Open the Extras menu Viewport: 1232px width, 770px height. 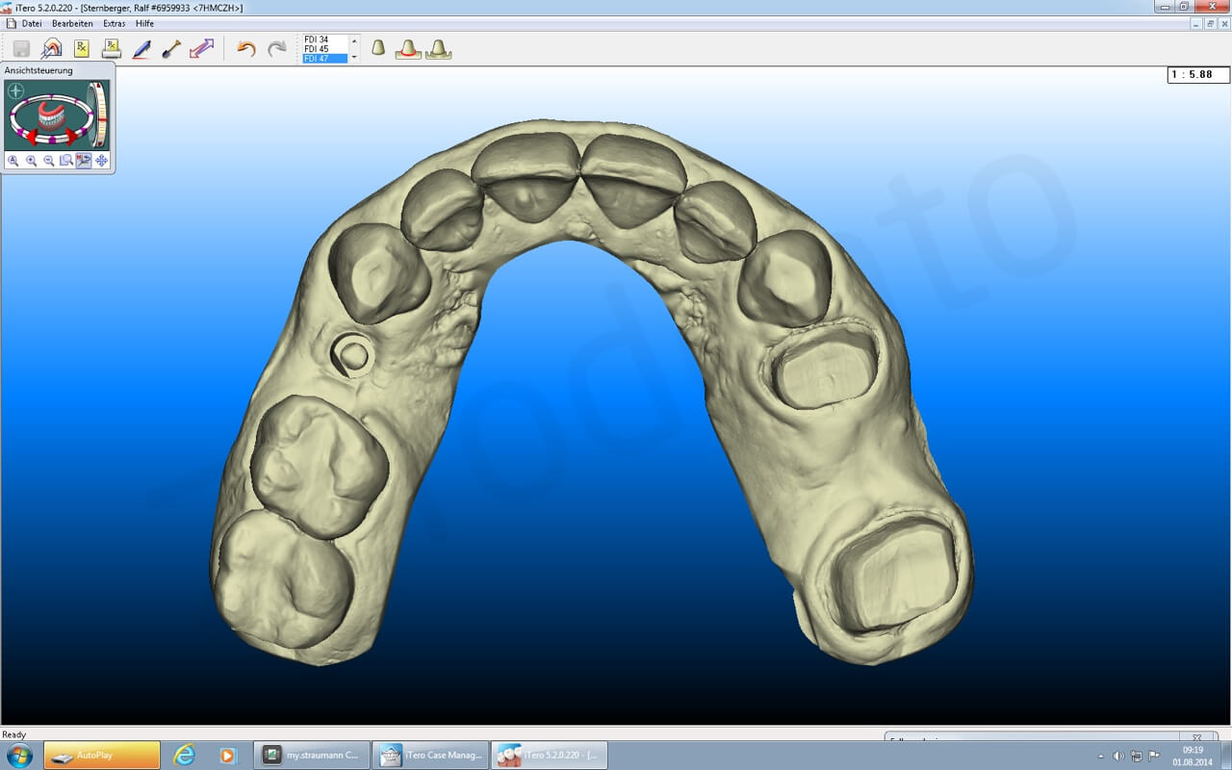[115, 23]
